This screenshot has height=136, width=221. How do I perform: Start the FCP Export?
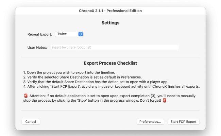(x=183, y=122)
